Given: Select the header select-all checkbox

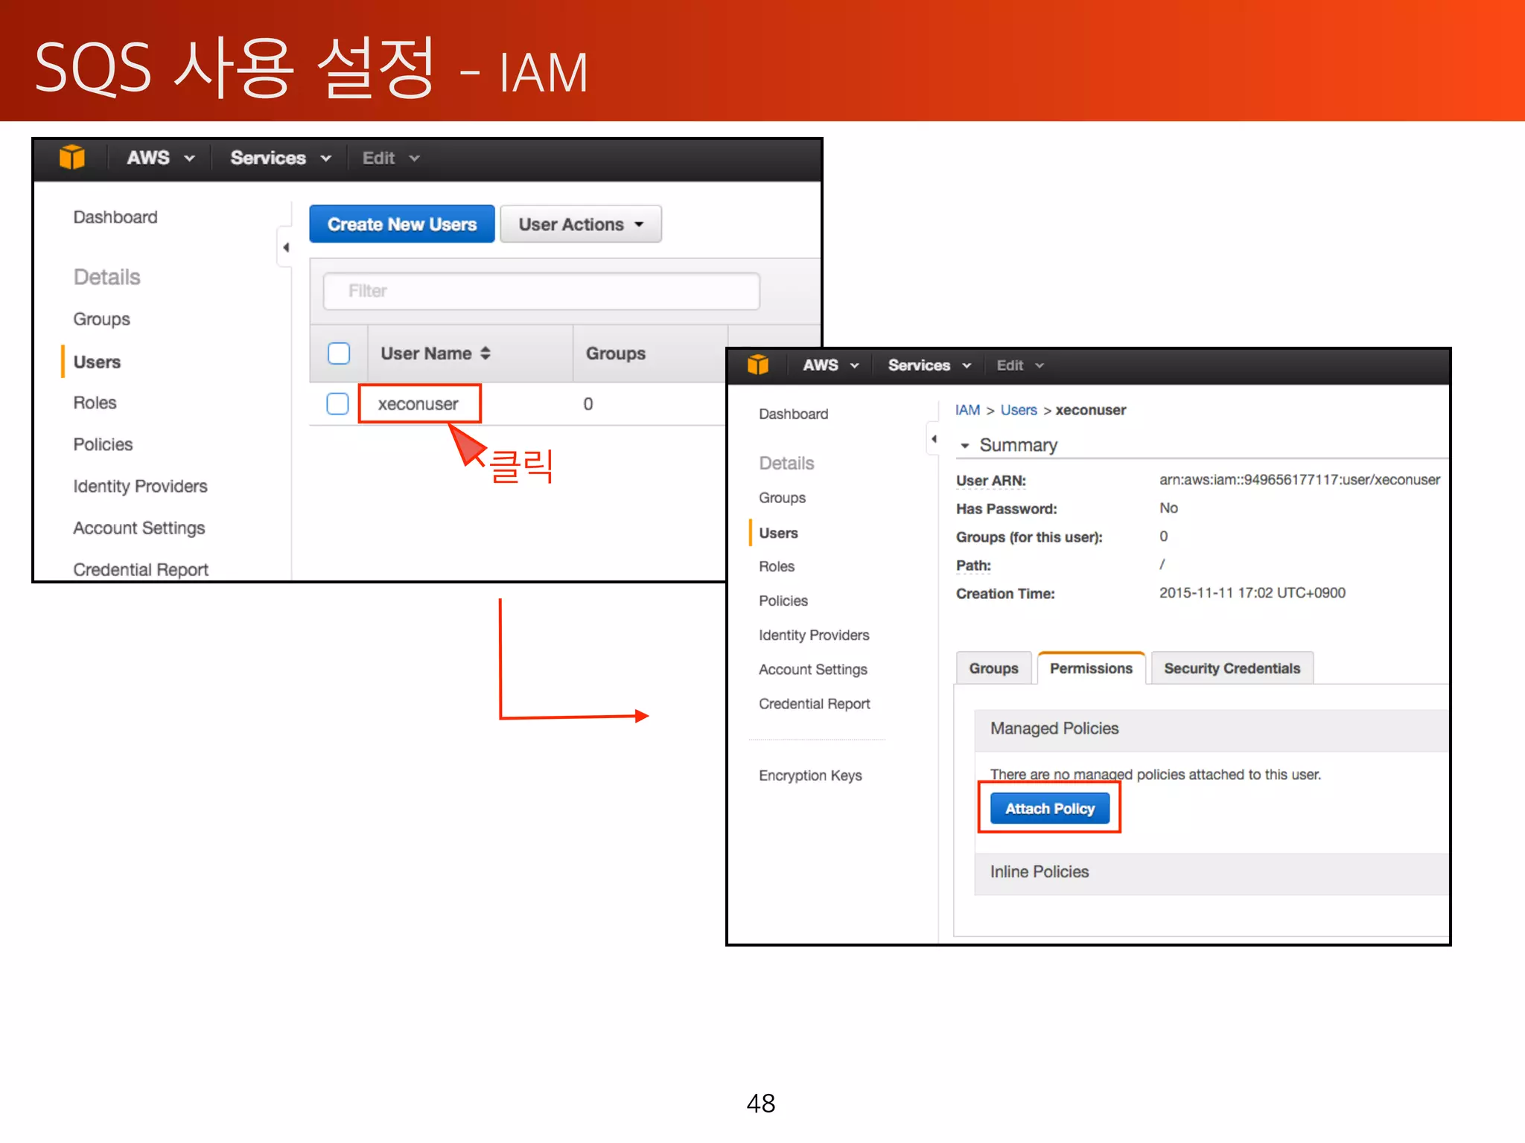Looking at the screenshot, I should tap(339, 353).
